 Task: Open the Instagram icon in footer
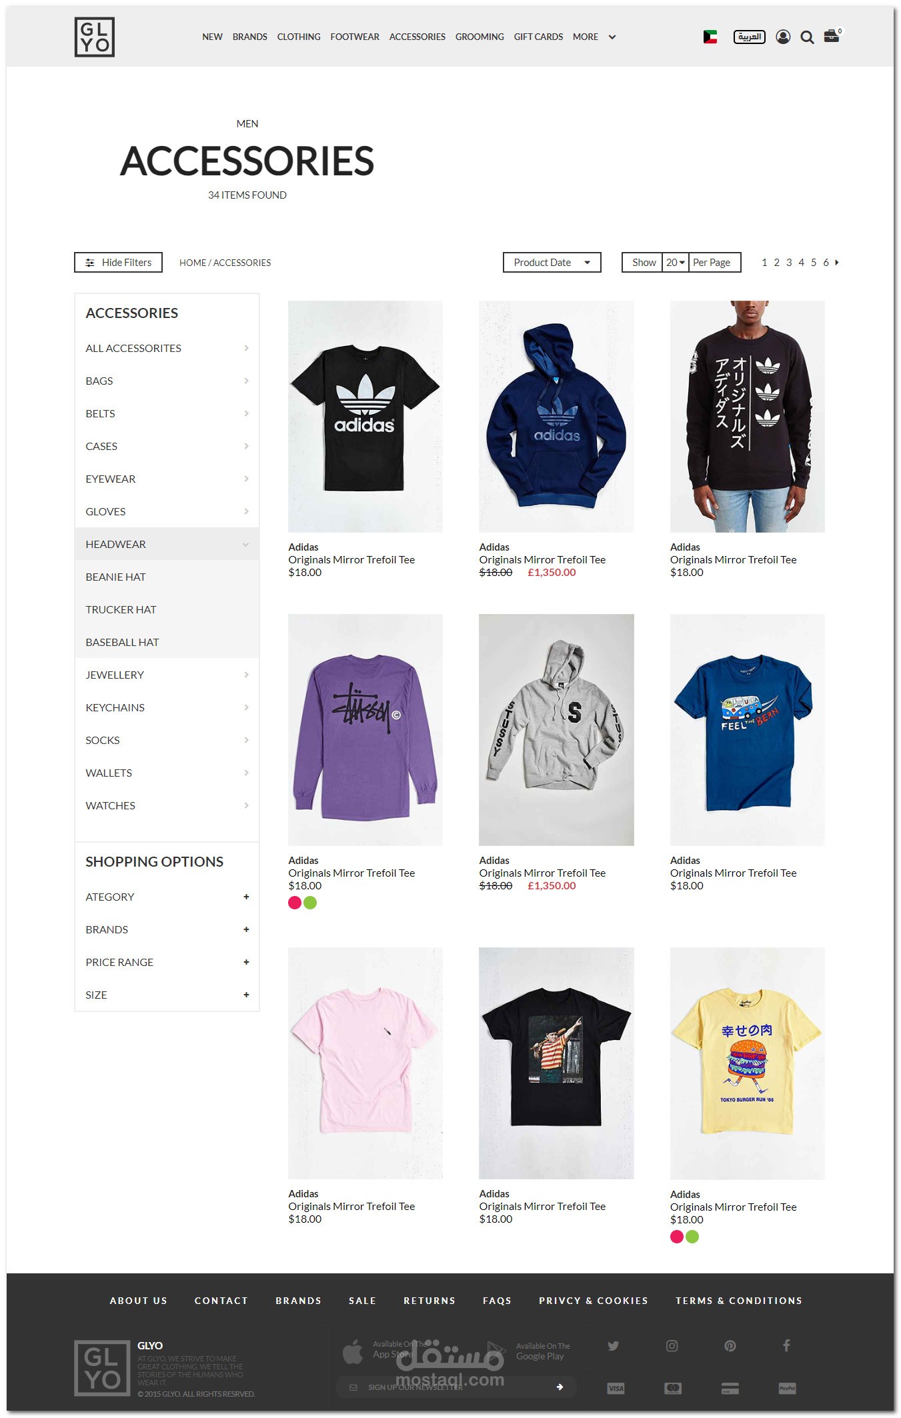[x=672, y=1345]
